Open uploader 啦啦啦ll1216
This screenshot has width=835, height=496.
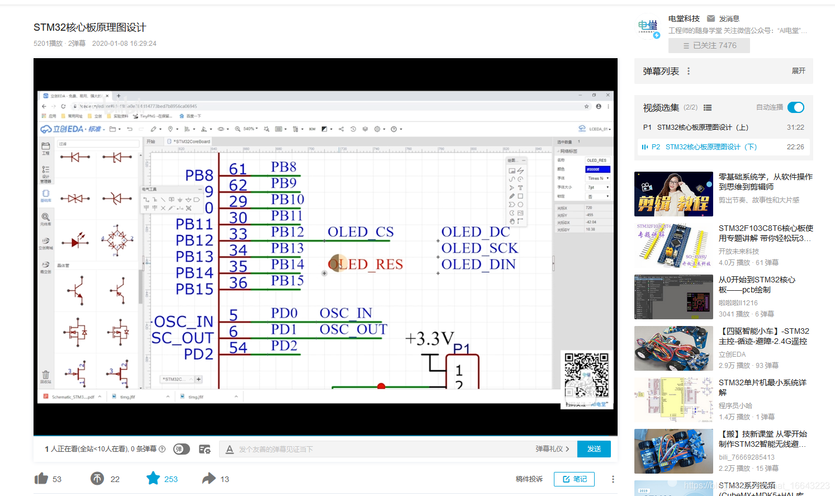click(x=738, y=303)
